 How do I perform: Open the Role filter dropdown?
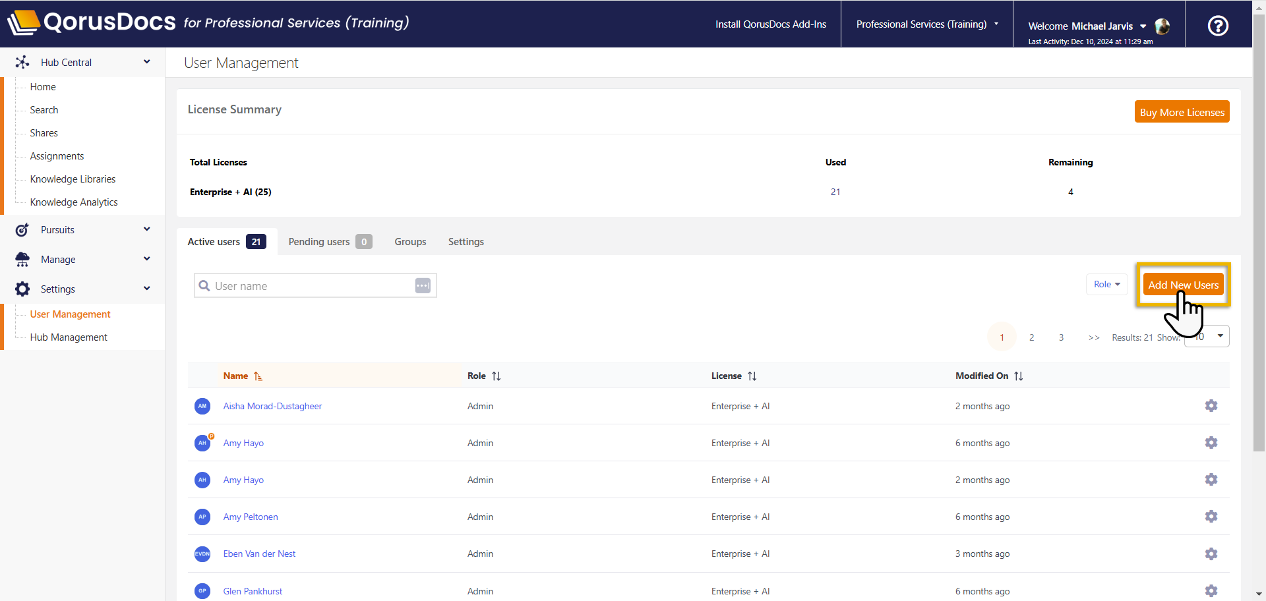pyautogui.click(x=1106, y=285)
